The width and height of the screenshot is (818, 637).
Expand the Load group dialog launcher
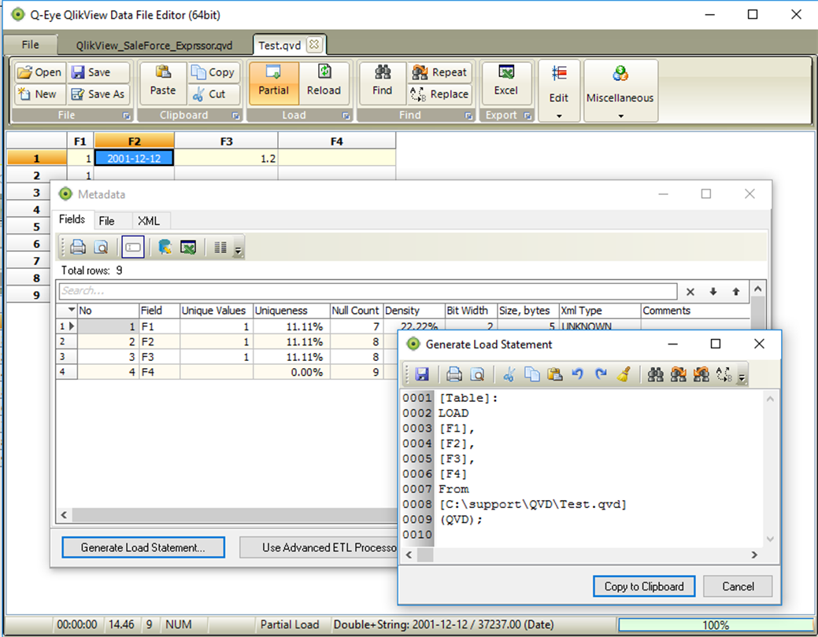pos(346,116)
